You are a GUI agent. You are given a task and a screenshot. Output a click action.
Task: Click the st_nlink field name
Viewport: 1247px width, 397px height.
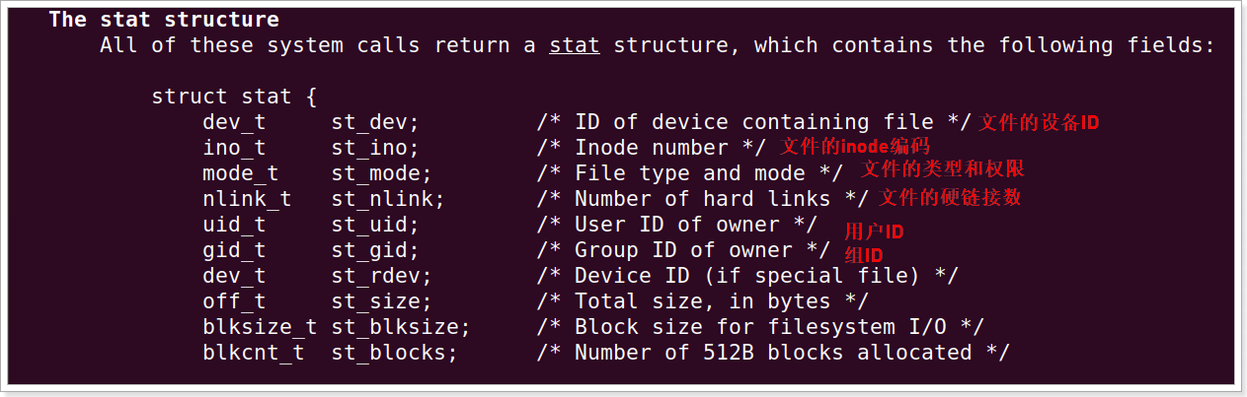[x=387, y=199]
